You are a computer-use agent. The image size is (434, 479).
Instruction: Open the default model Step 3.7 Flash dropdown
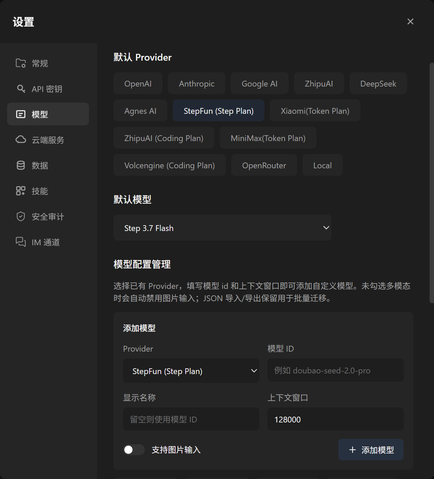(x=222, y=228)
